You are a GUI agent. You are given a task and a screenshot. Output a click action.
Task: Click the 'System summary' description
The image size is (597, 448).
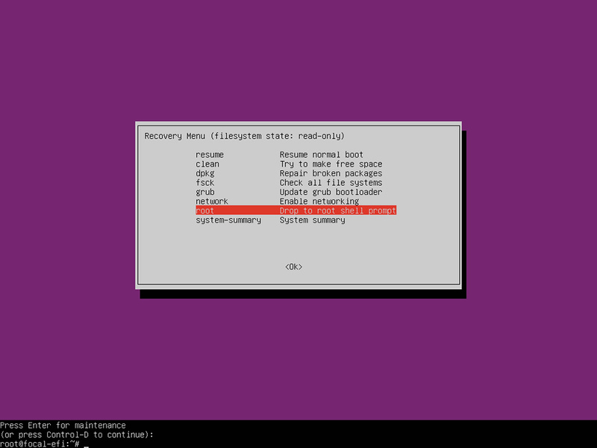(312, 220)
